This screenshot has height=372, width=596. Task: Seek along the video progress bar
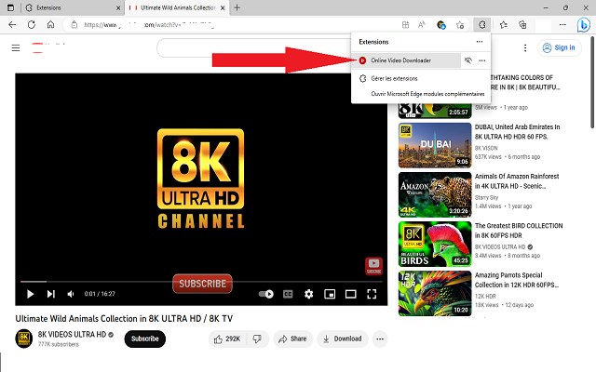[x=201, y=282]
